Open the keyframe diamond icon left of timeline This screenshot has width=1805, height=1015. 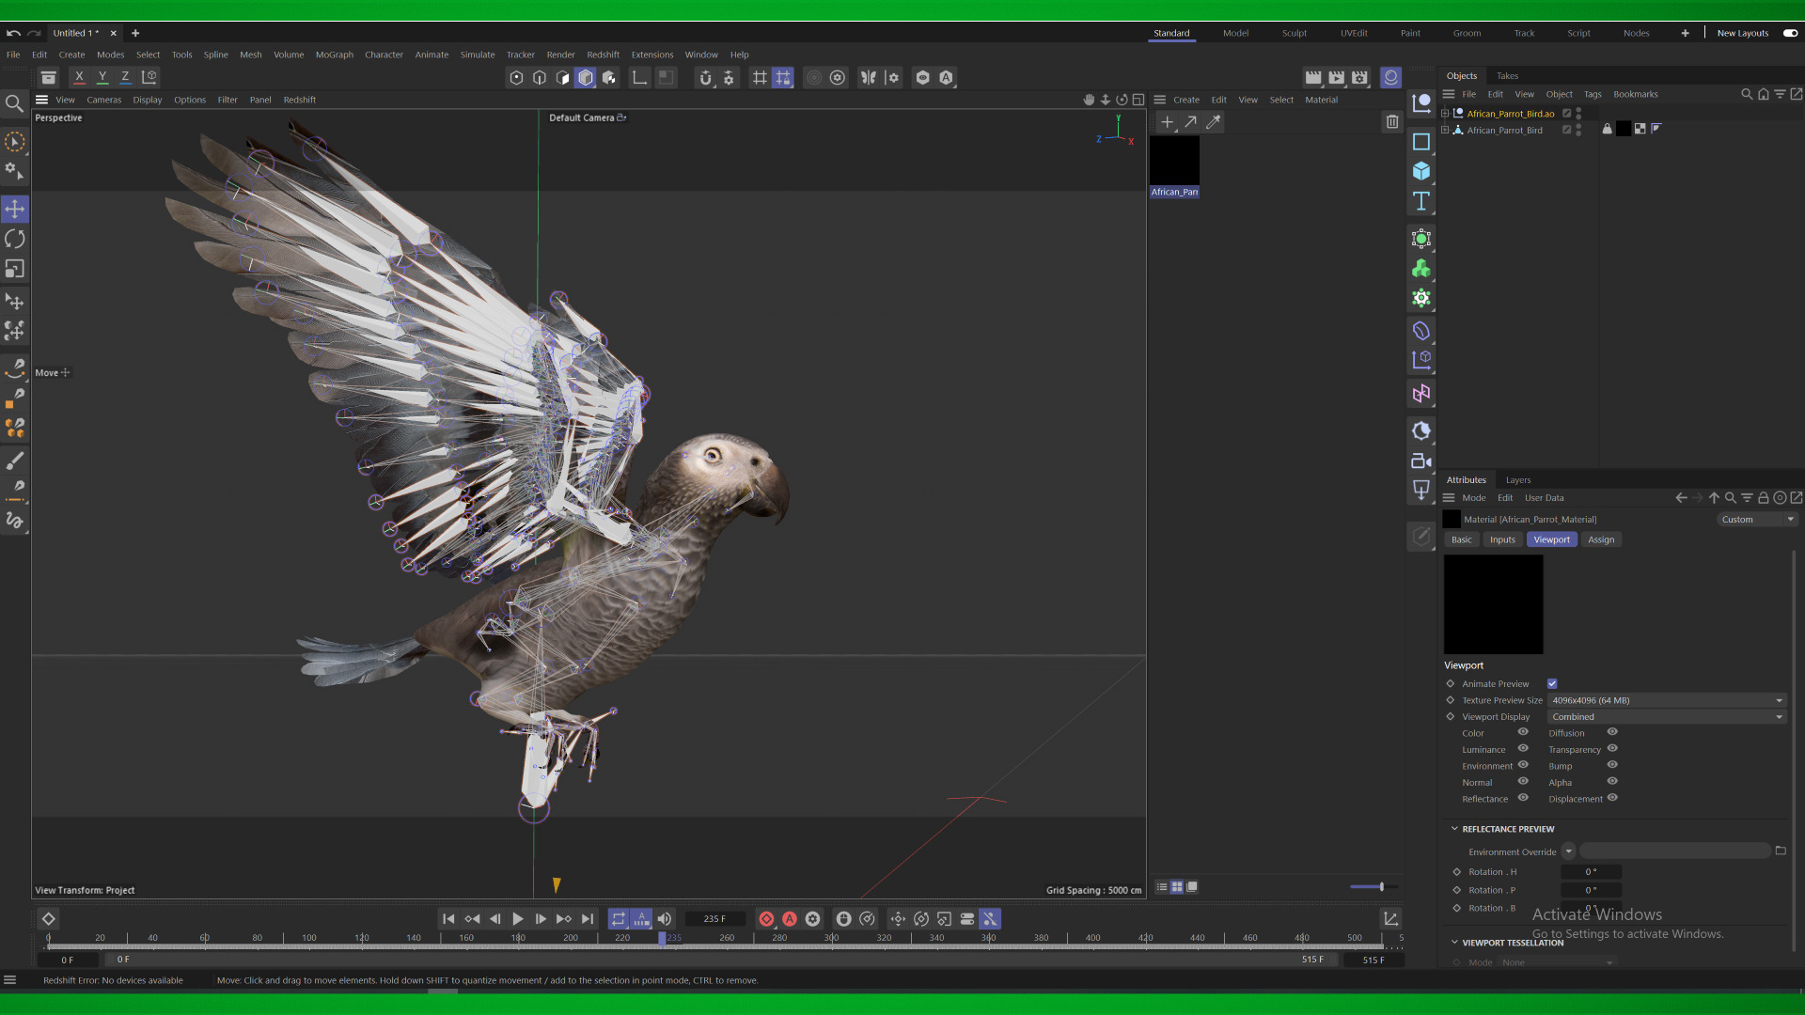click(49, 918)
